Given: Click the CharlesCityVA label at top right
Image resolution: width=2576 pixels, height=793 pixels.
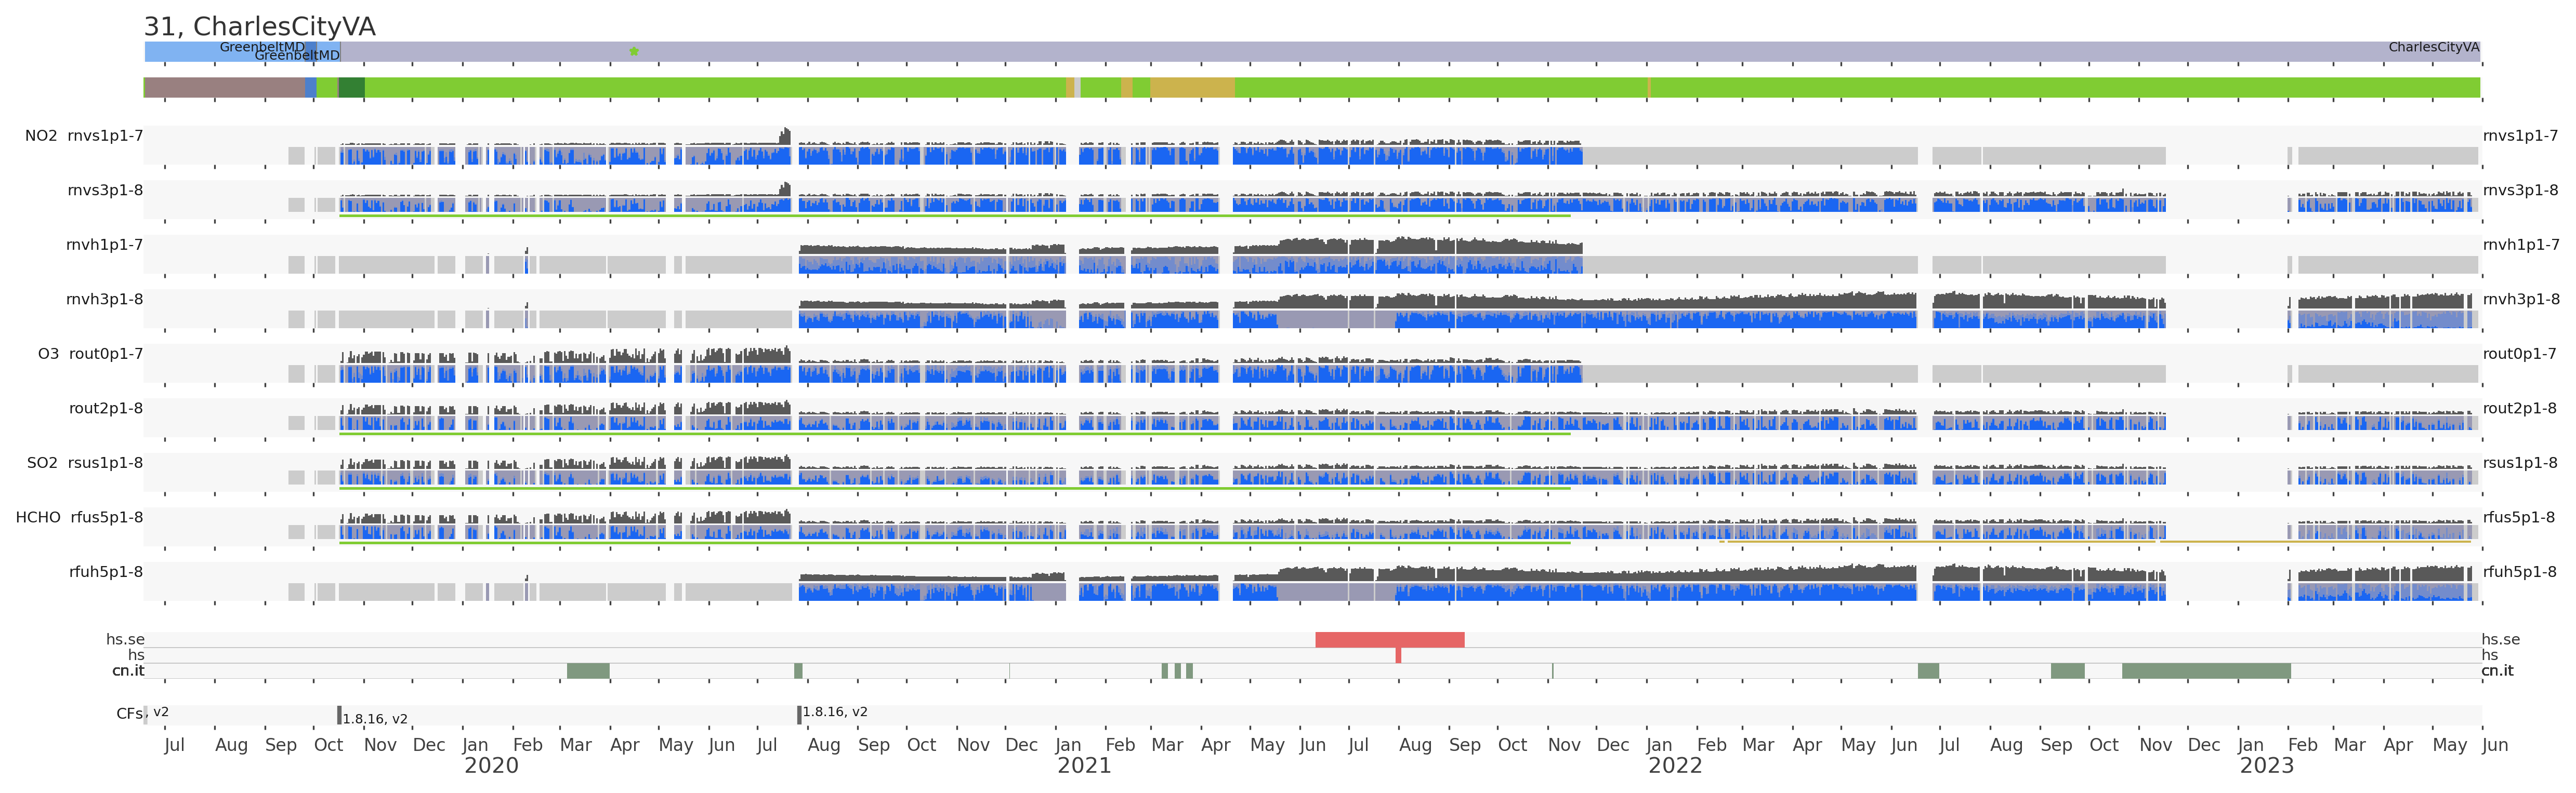Looking at the screenshot, I should click(2433, 47).
